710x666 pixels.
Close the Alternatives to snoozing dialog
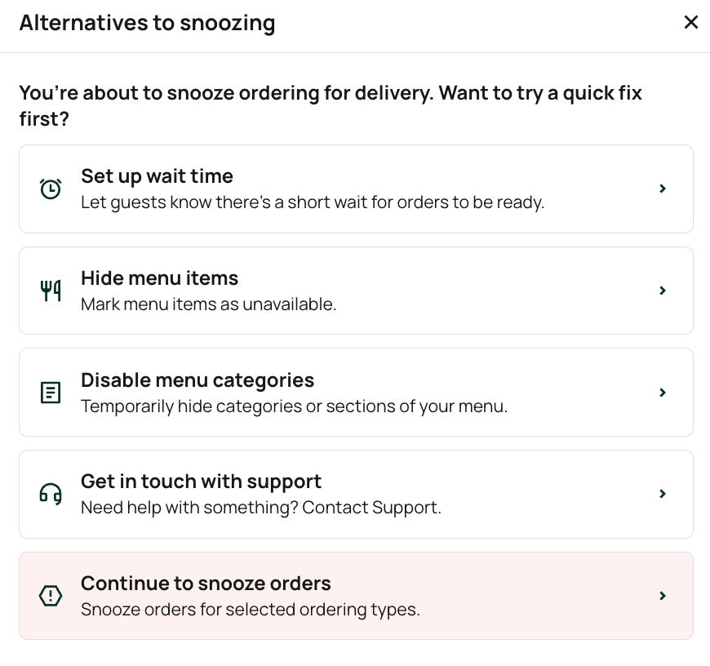[691, 23]
